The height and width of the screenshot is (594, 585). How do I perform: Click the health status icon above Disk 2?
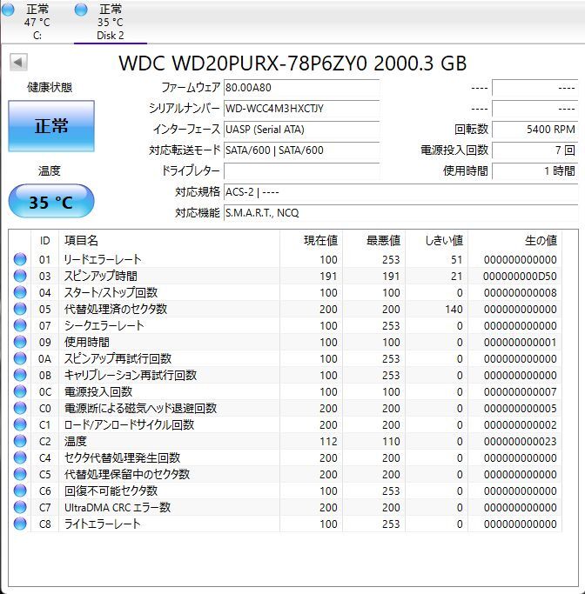click(x=81, y=10)
